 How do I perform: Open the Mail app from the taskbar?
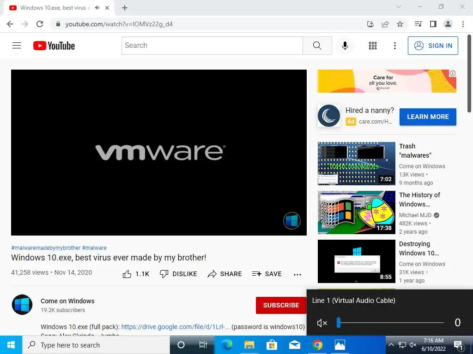[x=294, y=345]
